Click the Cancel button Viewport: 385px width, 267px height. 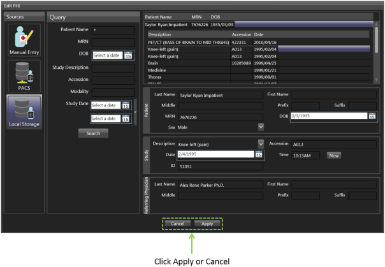[177, 224]
